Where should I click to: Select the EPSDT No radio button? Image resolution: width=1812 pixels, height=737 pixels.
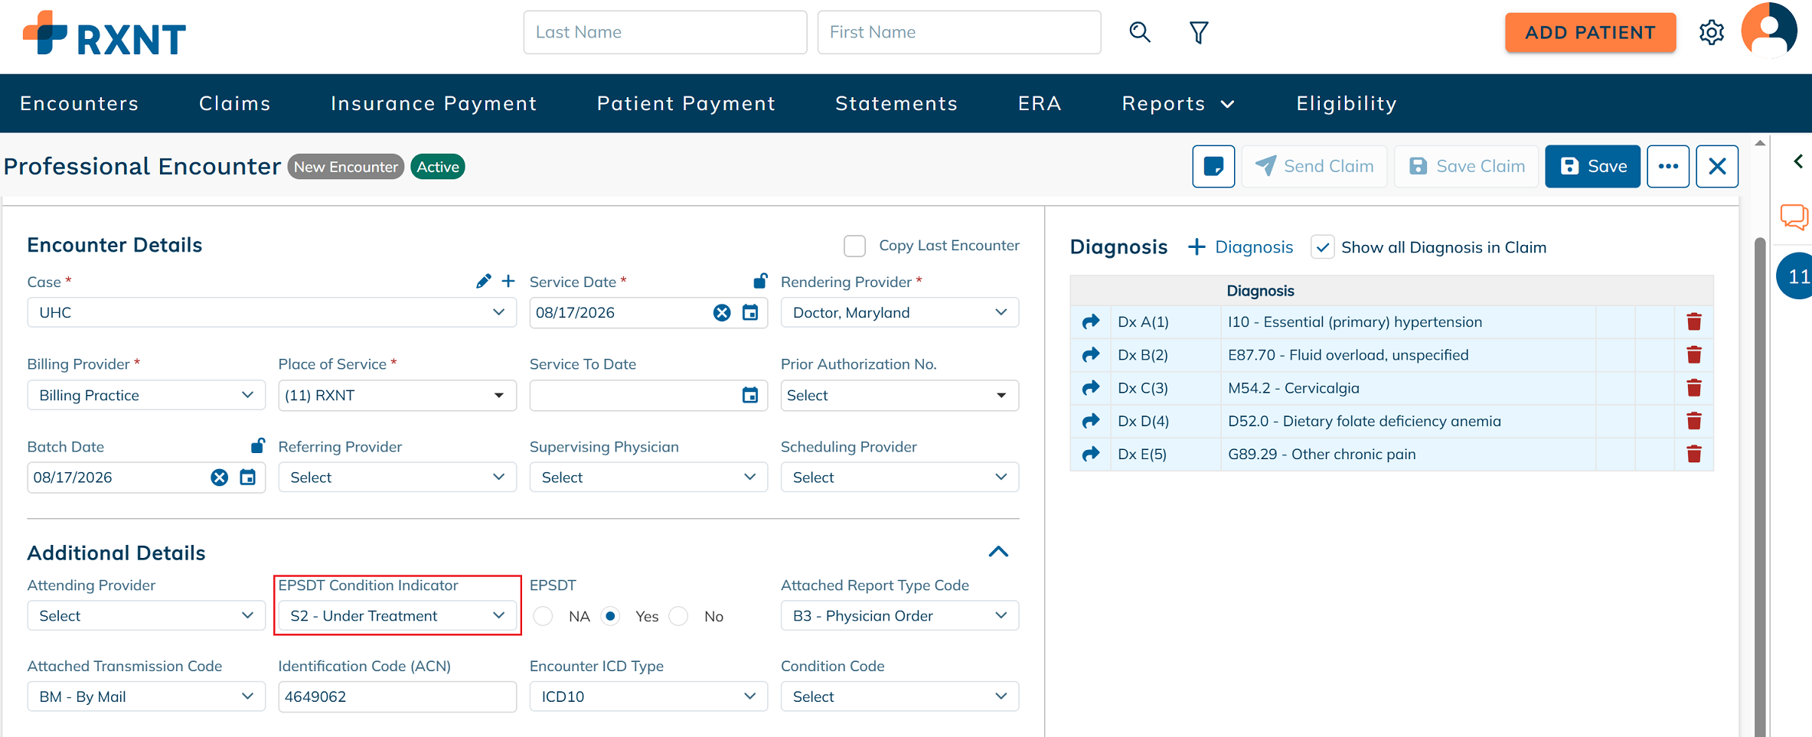coord(679,616)
